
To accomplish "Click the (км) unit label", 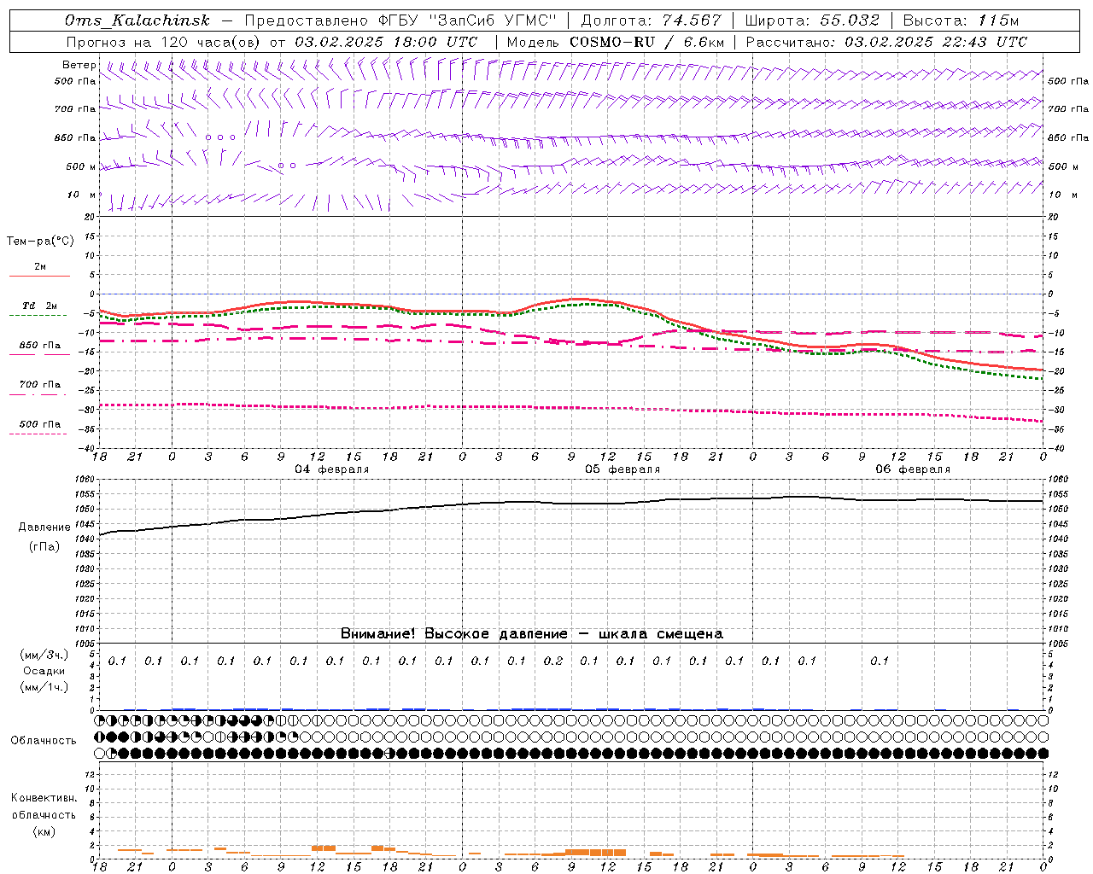I will click(44, 831).
